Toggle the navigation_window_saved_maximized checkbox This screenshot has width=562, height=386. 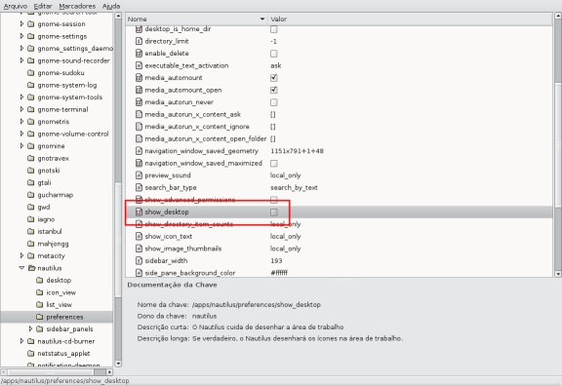coord(274,164)
